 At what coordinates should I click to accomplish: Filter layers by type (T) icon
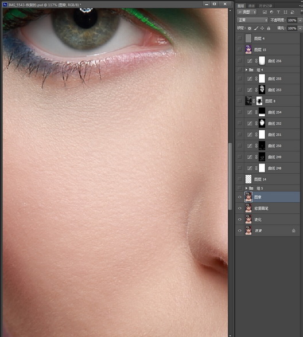tap(278, 12)
